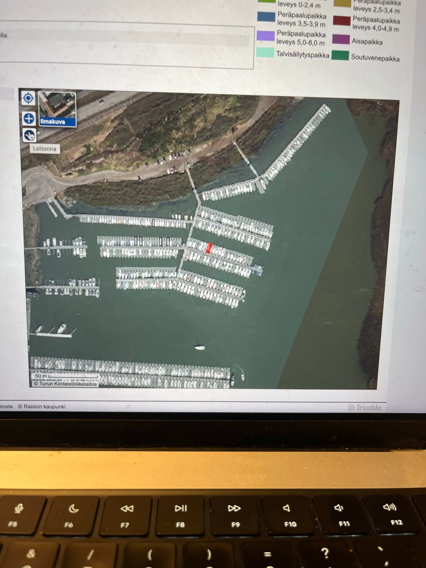Click the sailboat in open water
426x568 pixels.
click(x=200, y=347)
